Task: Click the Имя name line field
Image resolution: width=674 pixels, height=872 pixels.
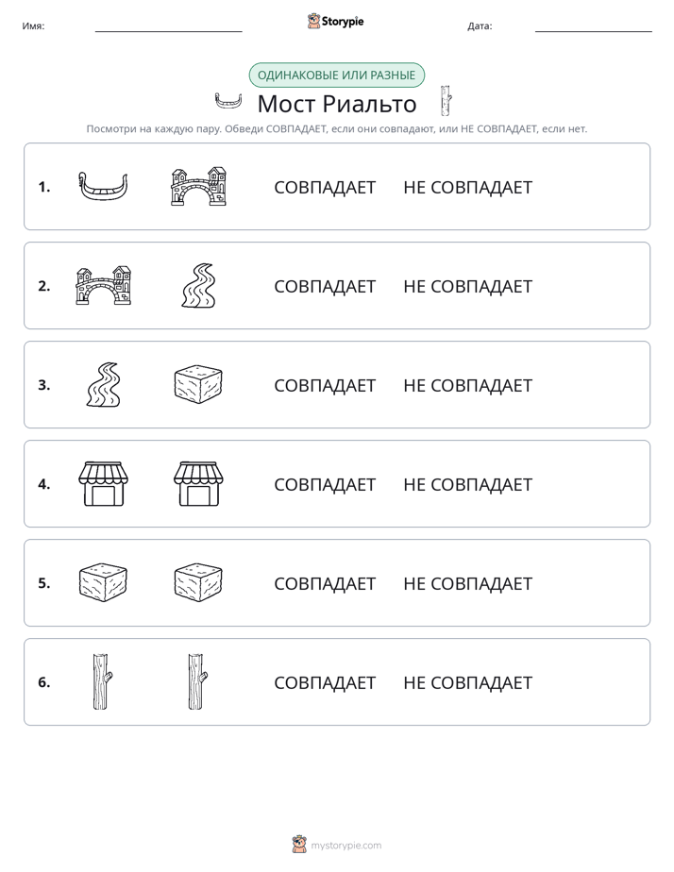Action: [168, 25]
